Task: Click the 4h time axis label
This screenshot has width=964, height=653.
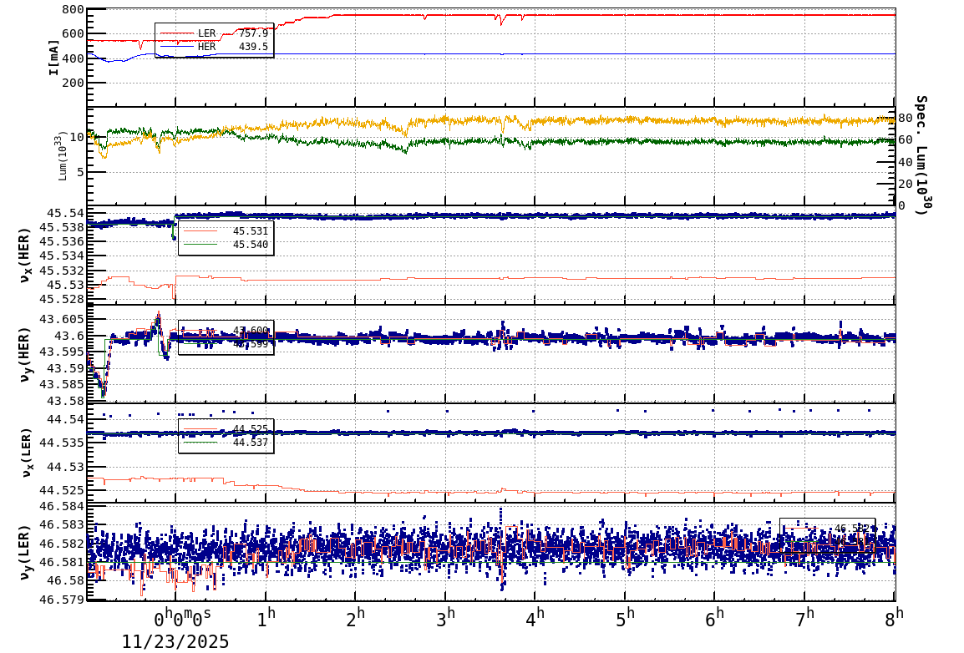Action: pyautogui.click(x=535, y=617)
